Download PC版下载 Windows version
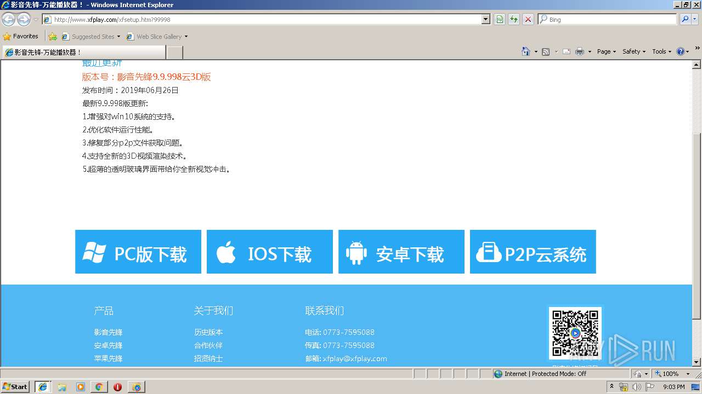Image resolution: width=702 pixels, height=394 pixels. click(138, 252)
